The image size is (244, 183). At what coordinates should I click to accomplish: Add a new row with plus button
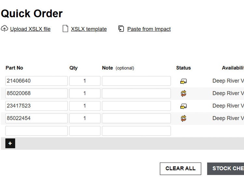click(10, 143)
